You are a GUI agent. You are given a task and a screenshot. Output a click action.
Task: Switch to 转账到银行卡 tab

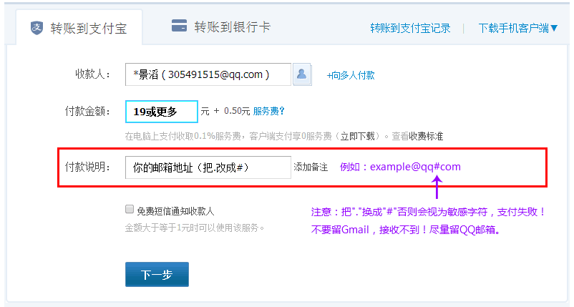(221, 26)
